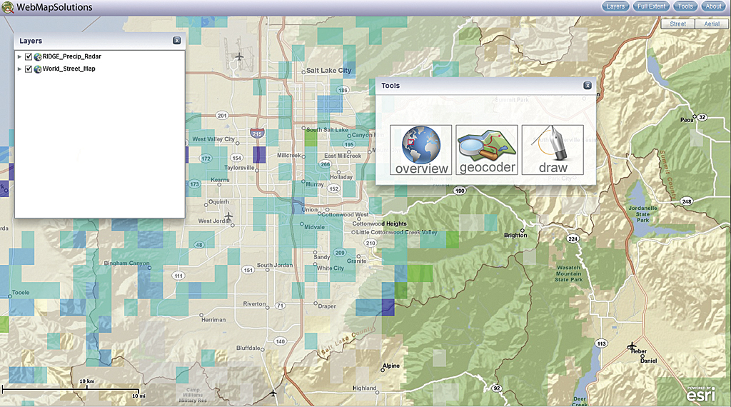The image size is (731, 407).
Task: Select the World_Street_Map layer name
Action: 69,69
